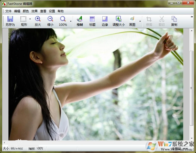
Task: Show hidden toolbar items via » chevron
Action: point(192,17)
